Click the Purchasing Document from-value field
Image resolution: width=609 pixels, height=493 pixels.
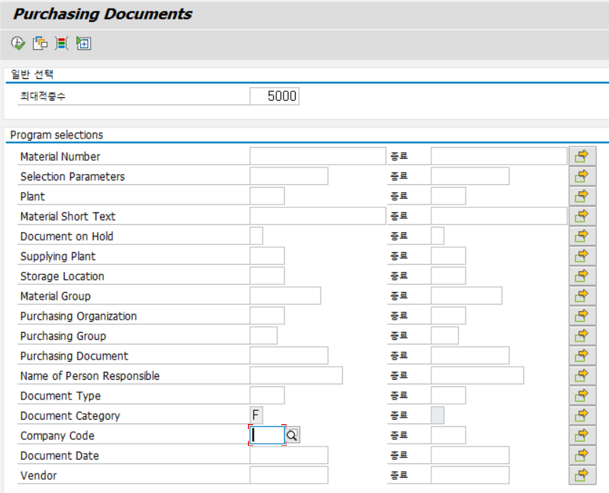click(289, 355)
